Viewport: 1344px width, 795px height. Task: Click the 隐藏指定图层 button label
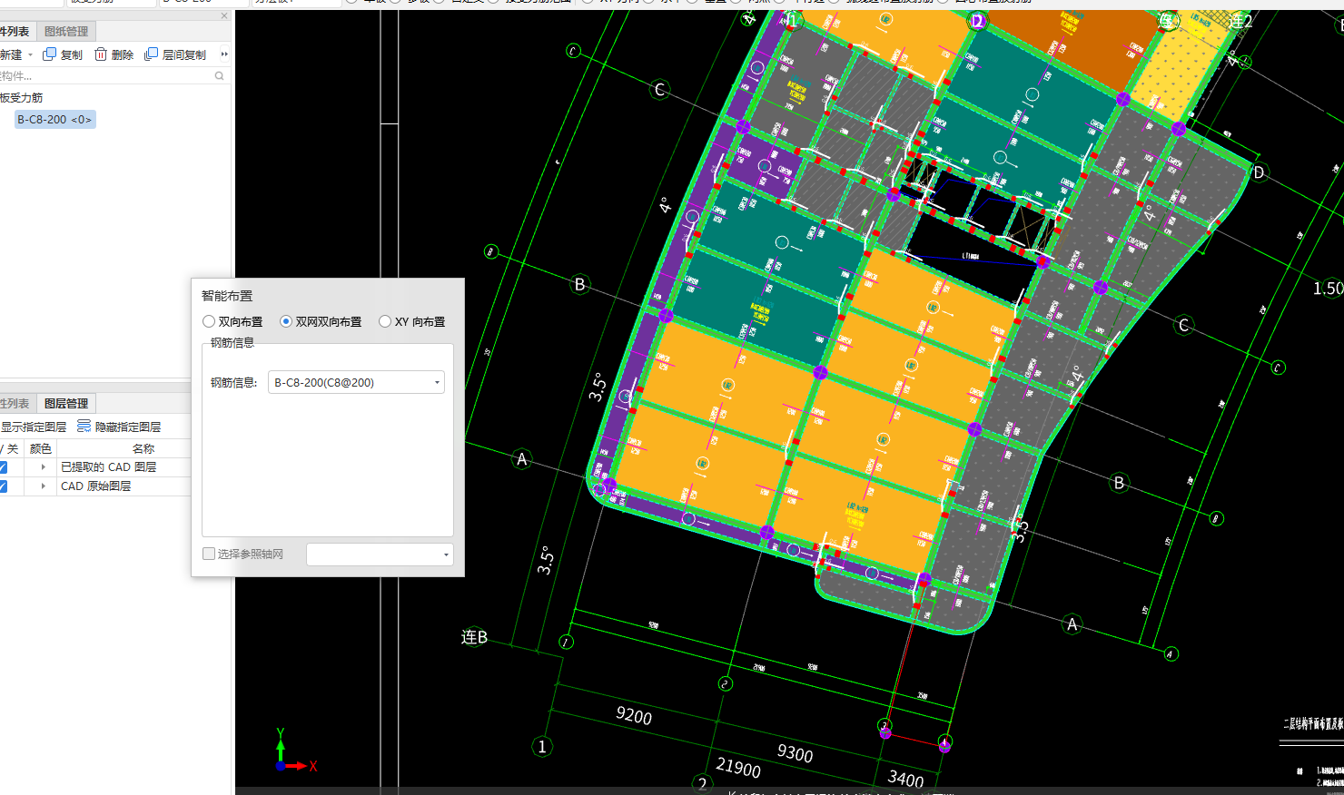tap(128, 427)
